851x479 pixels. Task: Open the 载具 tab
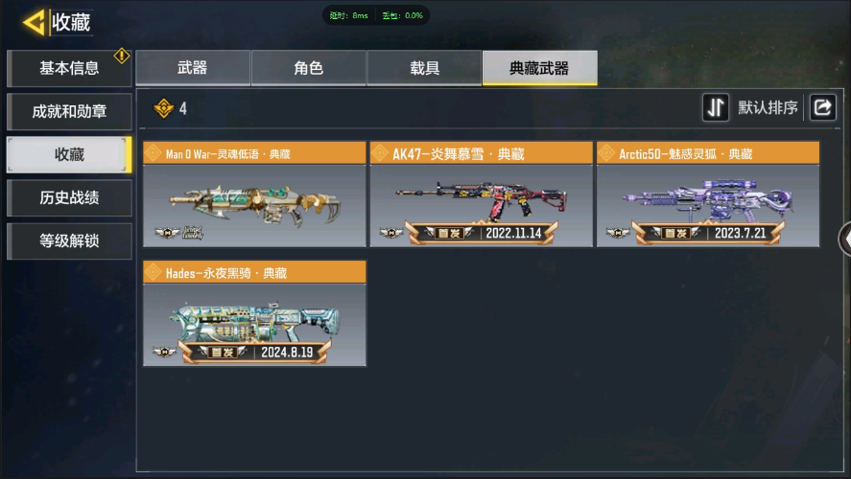pos(424,68)
